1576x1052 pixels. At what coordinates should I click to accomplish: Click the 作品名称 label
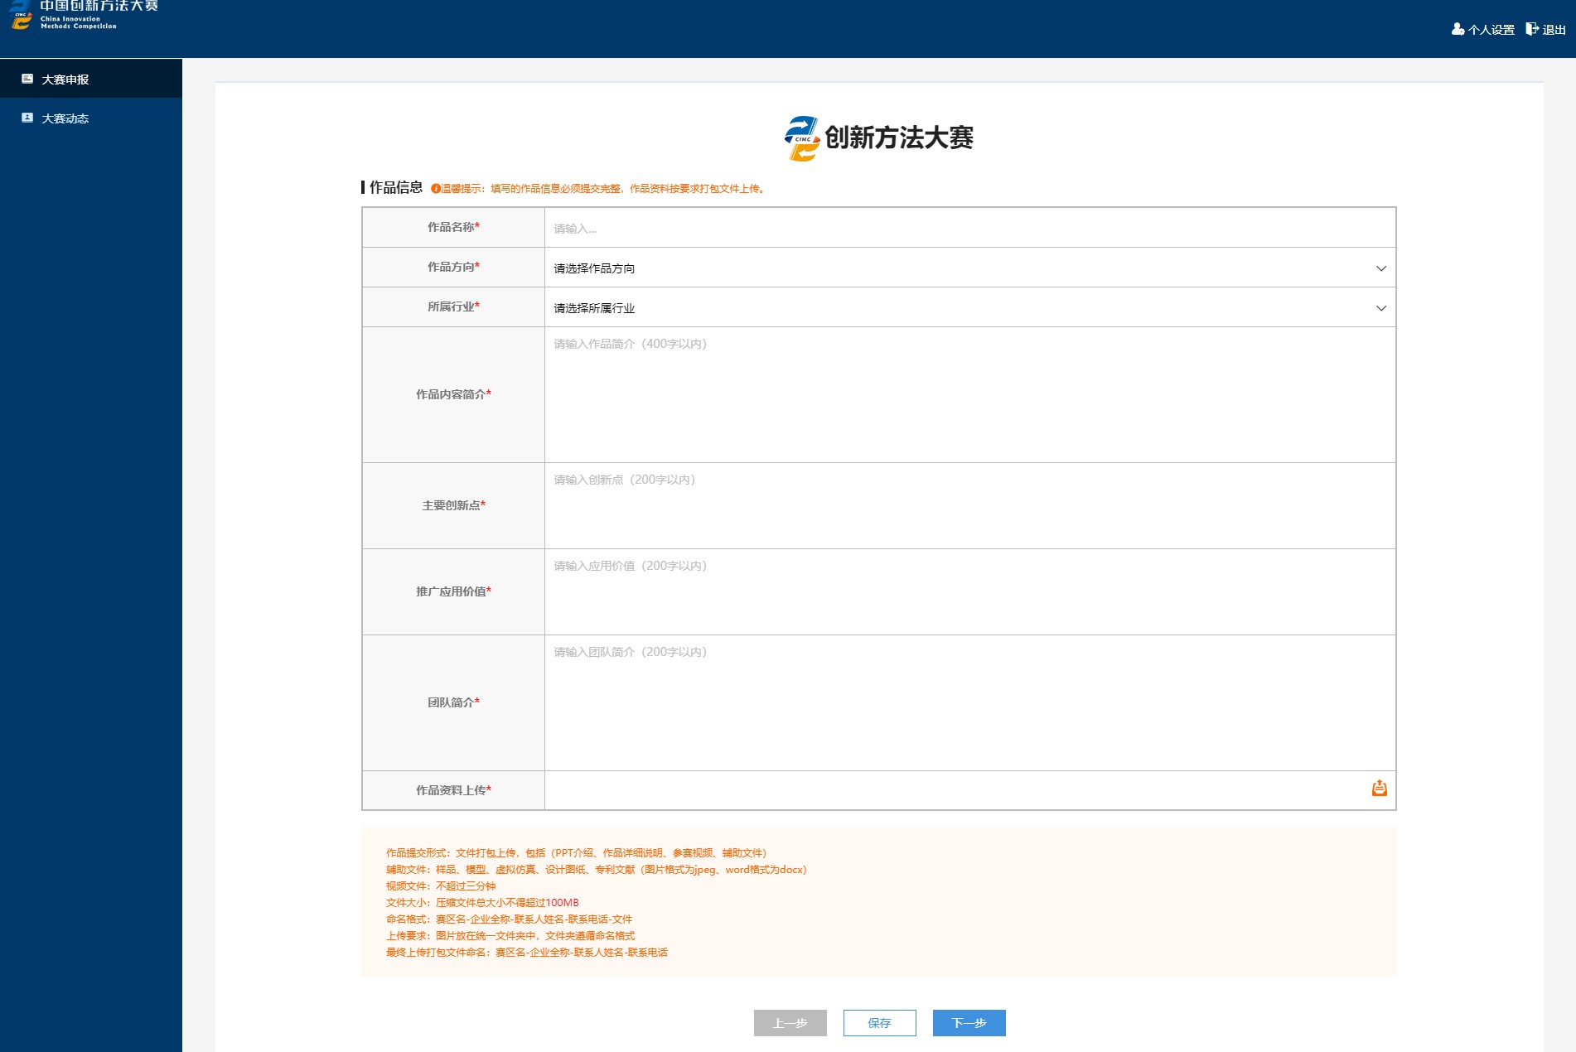tap(453, 227)
